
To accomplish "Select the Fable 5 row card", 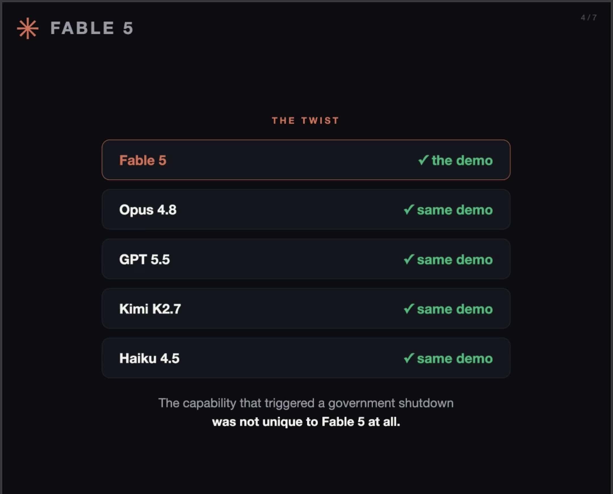I will [306, 160].
